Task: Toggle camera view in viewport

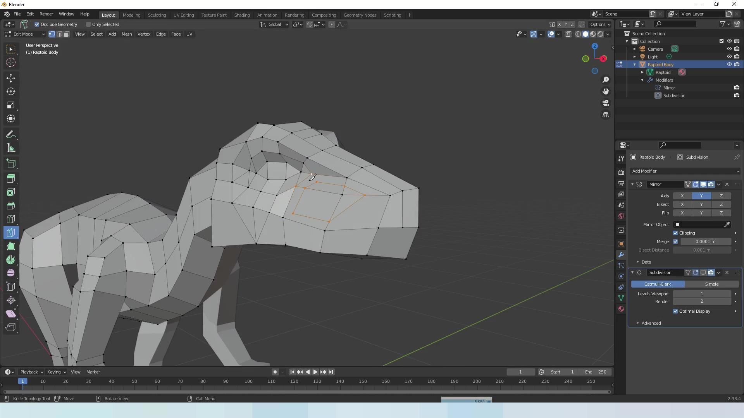Action: (x=606, y=103)
